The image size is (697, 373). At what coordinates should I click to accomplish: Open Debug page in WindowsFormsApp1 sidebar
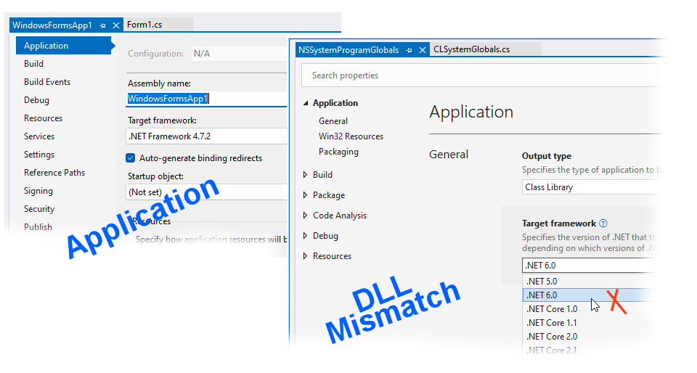click(x=36, y=100)
